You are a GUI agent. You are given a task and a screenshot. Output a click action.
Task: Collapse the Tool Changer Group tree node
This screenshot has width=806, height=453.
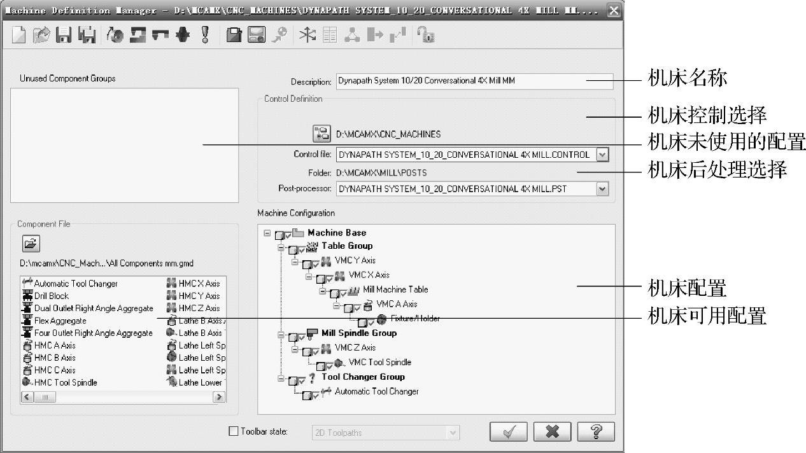[x=281, y=378]
